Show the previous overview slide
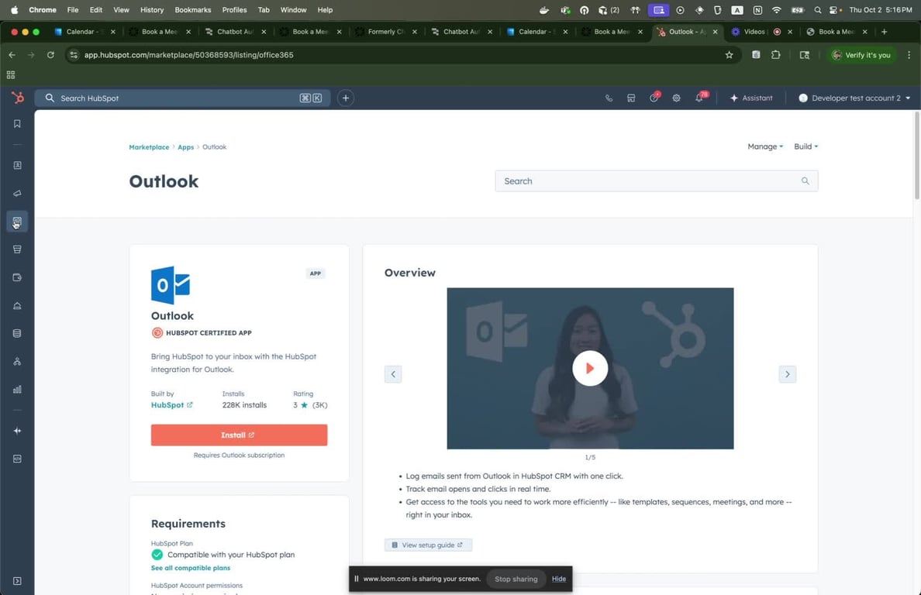Viewport: 921px width, 595px height. (x=393, y=373)
